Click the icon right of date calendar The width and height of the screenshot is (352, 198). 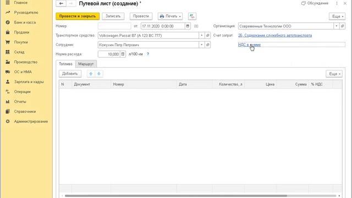pos(196,26)
